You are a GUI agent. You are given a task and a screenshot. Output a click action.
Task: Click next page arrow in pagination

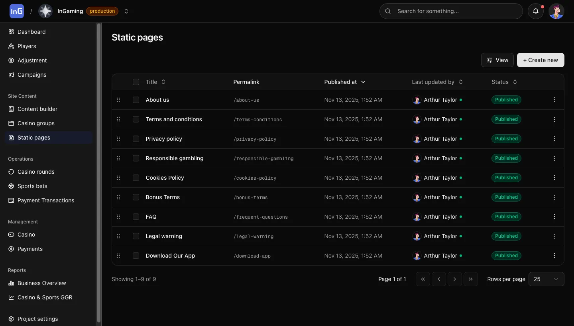[x=454, y=279]
